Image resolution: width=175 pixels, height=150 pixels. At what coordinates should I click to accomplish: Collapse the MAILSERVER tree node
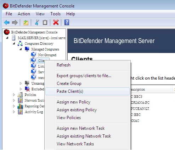coord(7,38)
